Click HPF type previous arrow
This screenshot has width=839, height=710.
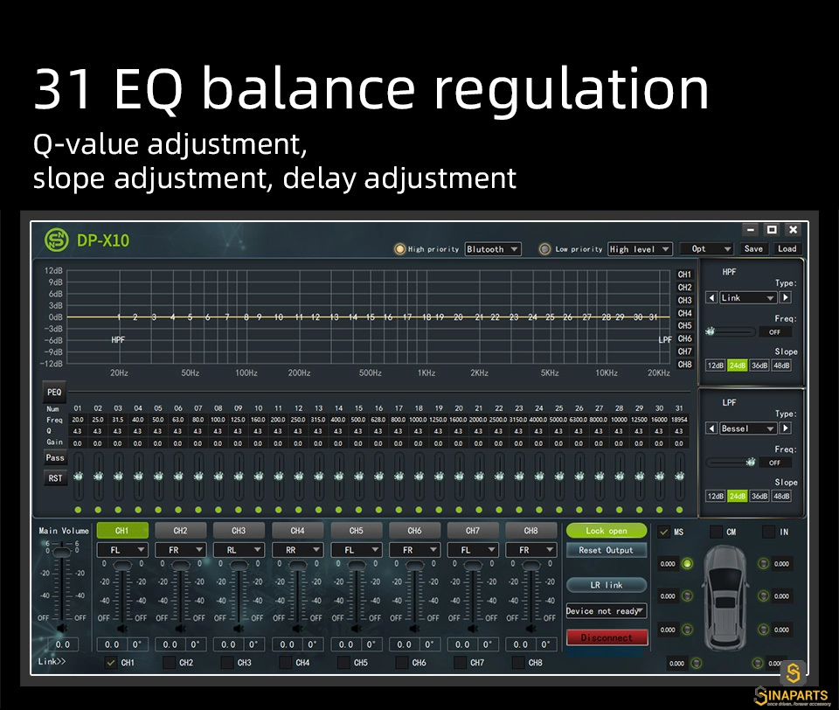tap(711, 297)
